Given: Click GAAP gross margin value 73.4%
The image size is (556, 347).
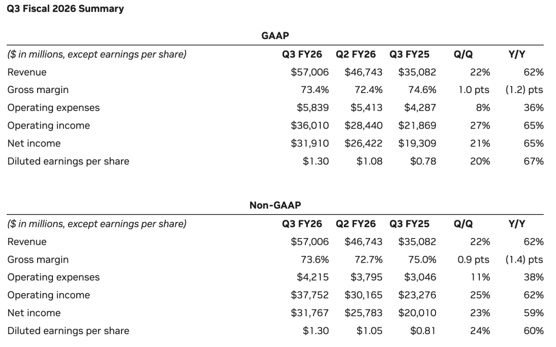Looking at the screenshot, I should tap(315, 90).
